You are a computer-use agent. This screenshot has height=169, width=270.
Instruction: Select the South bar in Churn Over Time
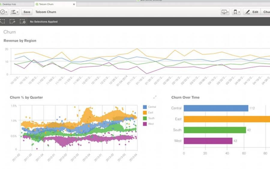click(x=215, y=130)
